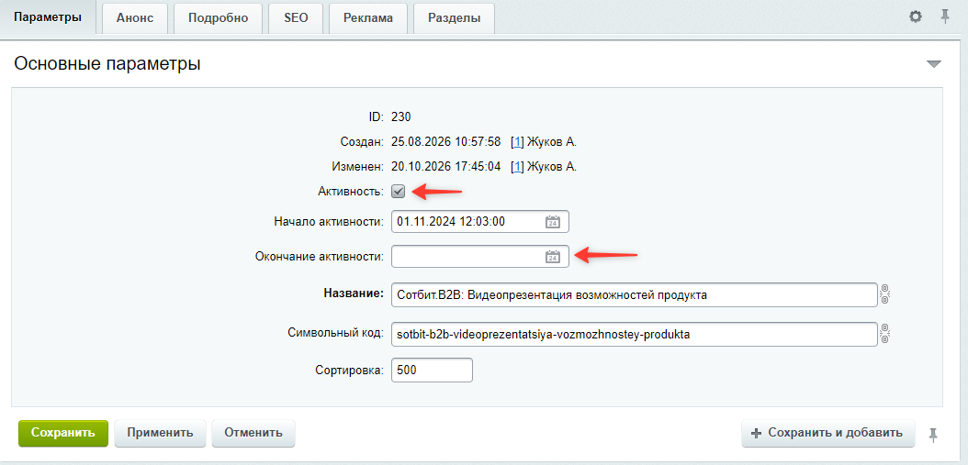Click the green Сохранить button
This screenshot has height=465, width=968.
[x=63, y=433]
